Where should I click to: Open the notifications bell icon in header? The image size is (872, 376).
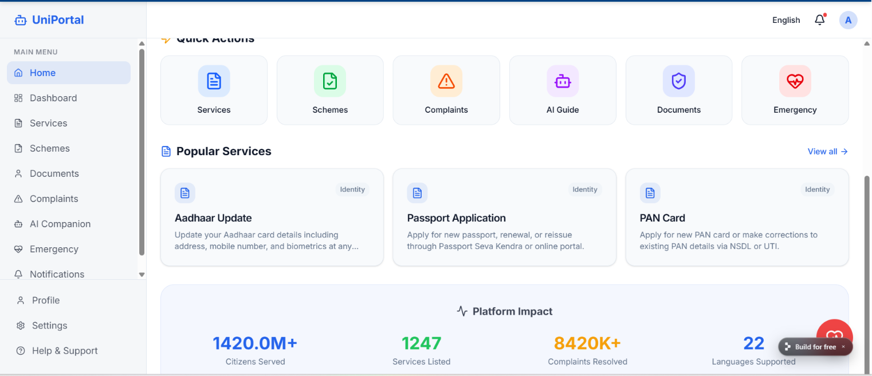[x=820, y=20]
